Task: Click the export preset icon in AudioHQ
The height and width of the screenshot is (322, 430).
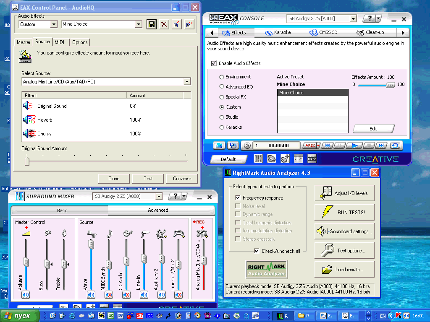Action: (189, 24)
